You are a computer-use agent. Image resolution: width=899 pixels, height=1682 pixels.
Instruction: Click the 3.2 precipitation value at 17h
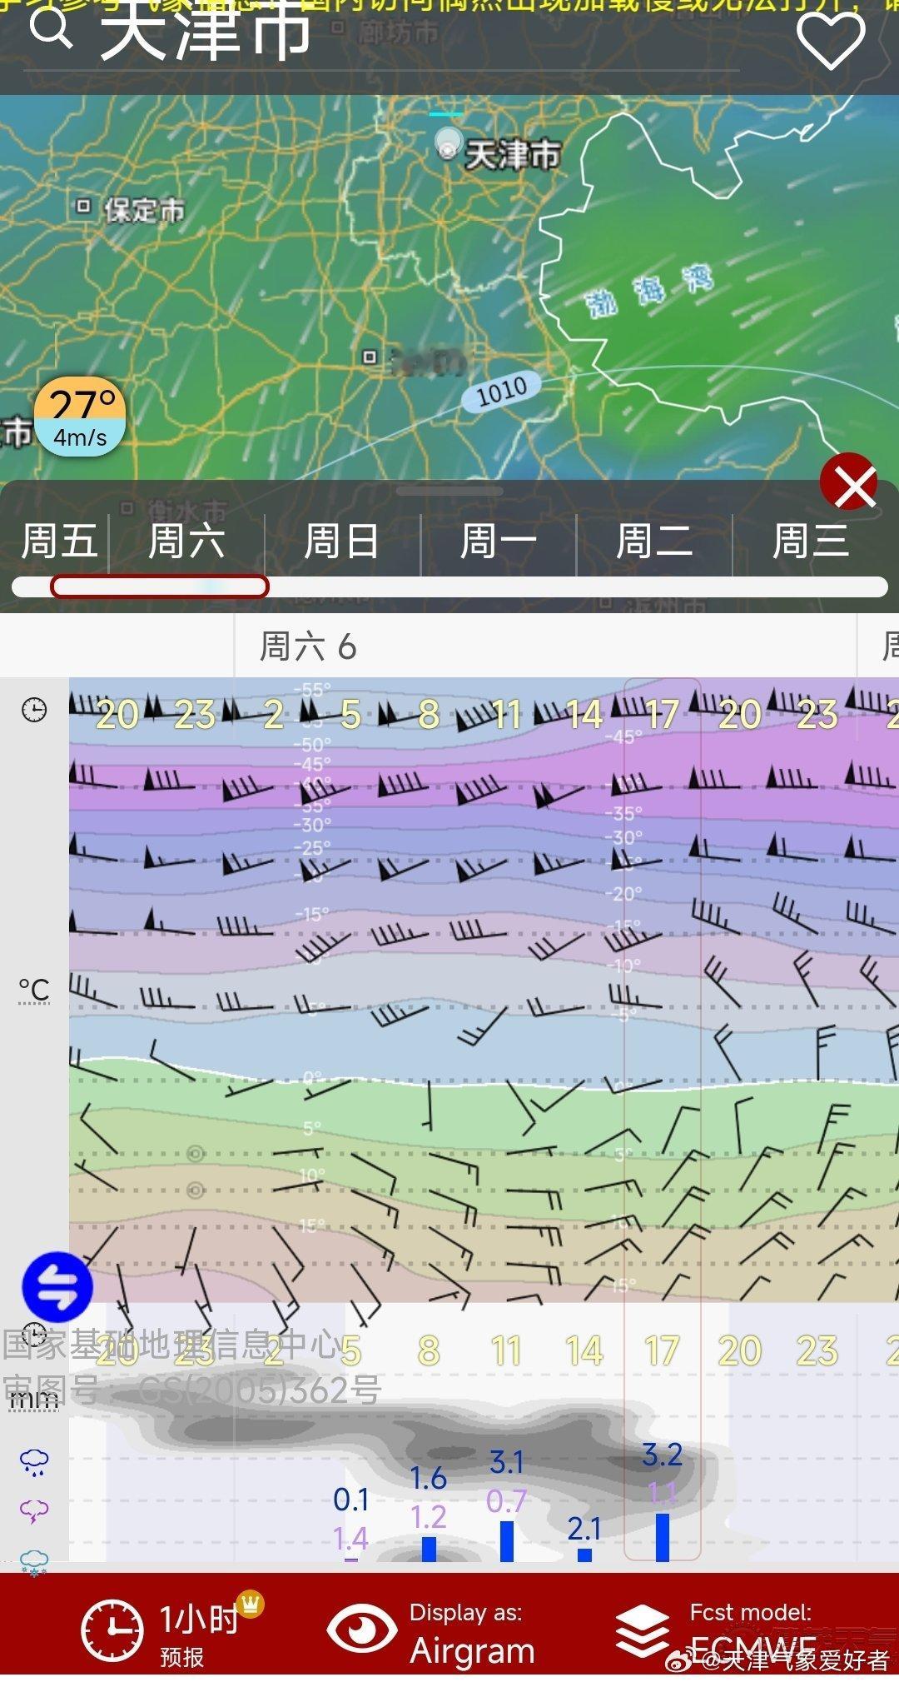coord(663,1455)
